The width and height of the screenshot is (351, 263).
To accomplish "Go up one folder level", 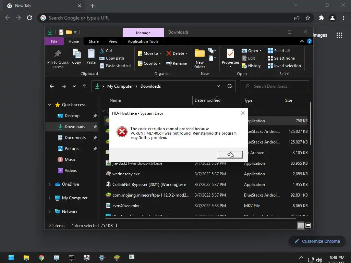I will point(84,86).
